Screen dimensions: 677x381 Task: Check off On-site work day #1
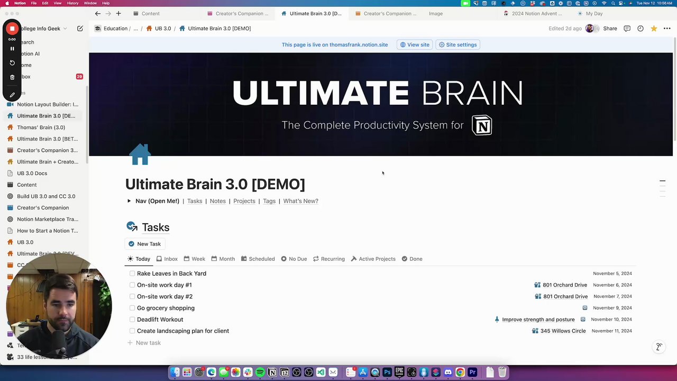132,285
